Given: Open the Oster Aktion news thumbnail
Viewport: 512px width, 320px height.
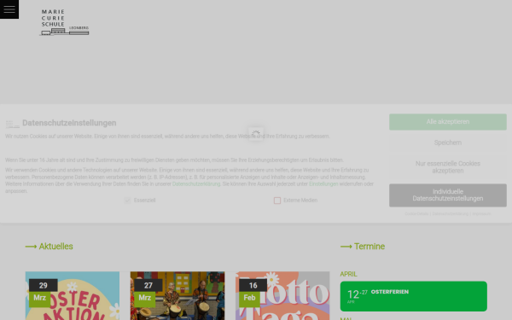Looking at the screenshot, I should [x=73, y=296].
